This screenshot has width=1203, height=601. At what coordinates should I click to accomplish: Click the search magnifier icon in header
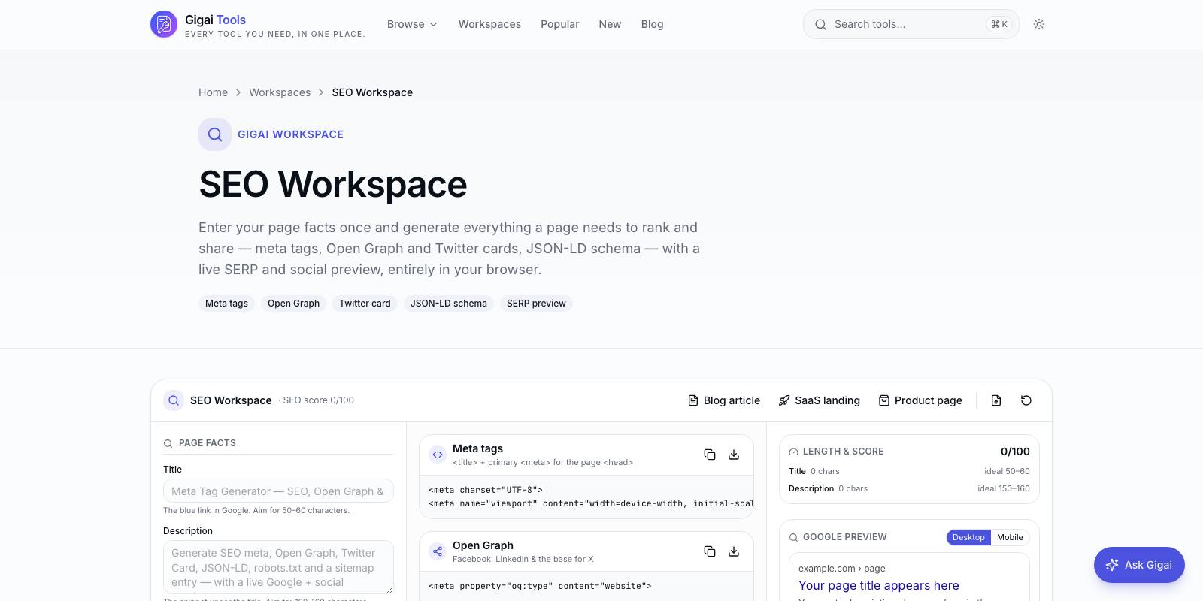click(820, 24)
